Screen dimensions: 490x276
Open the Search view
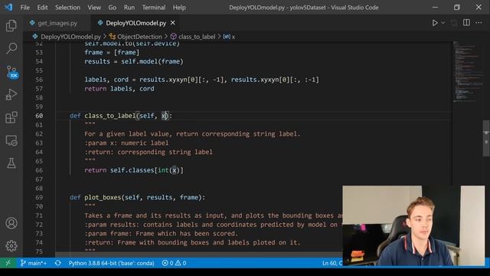(11, 48)
